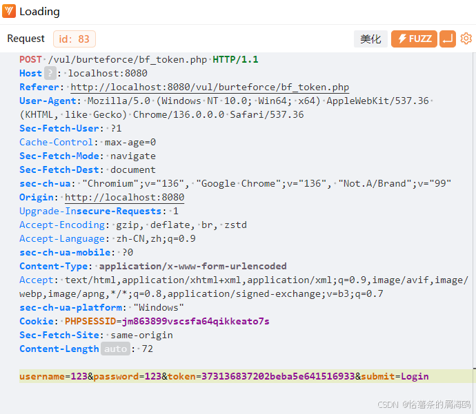Click the User-Agent header name
The image size is (476, 414).
[x=48, y=101]
